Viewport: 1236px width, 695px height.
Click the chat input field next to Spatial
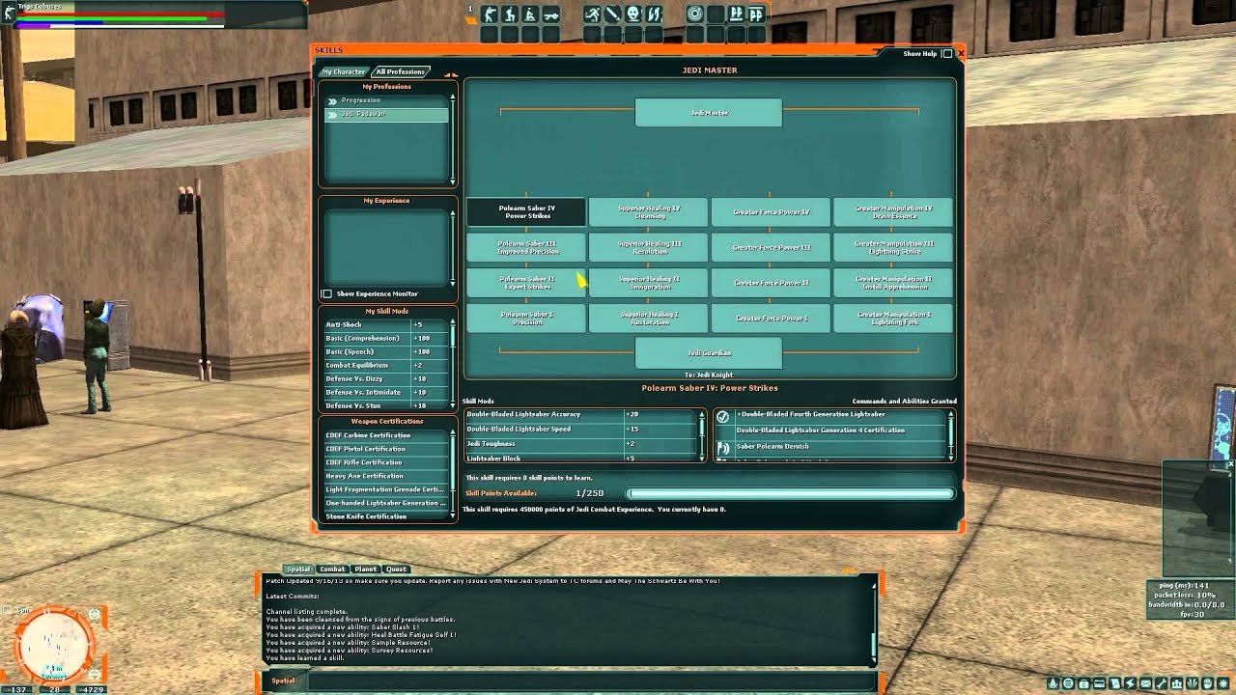click(590, 681)
